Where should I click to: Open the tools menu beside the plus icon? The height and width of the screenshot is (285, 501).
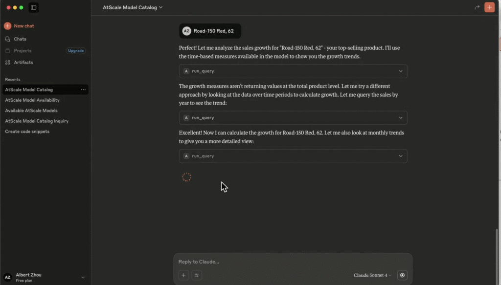coord(197,275)
